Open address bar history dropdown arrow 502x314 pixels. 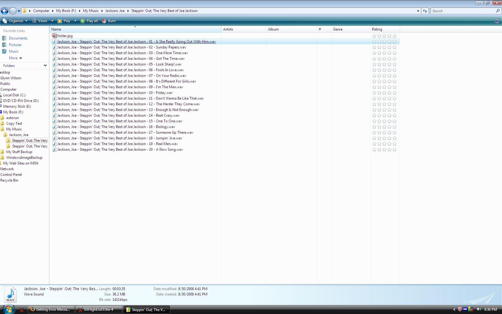pos(418,11)
